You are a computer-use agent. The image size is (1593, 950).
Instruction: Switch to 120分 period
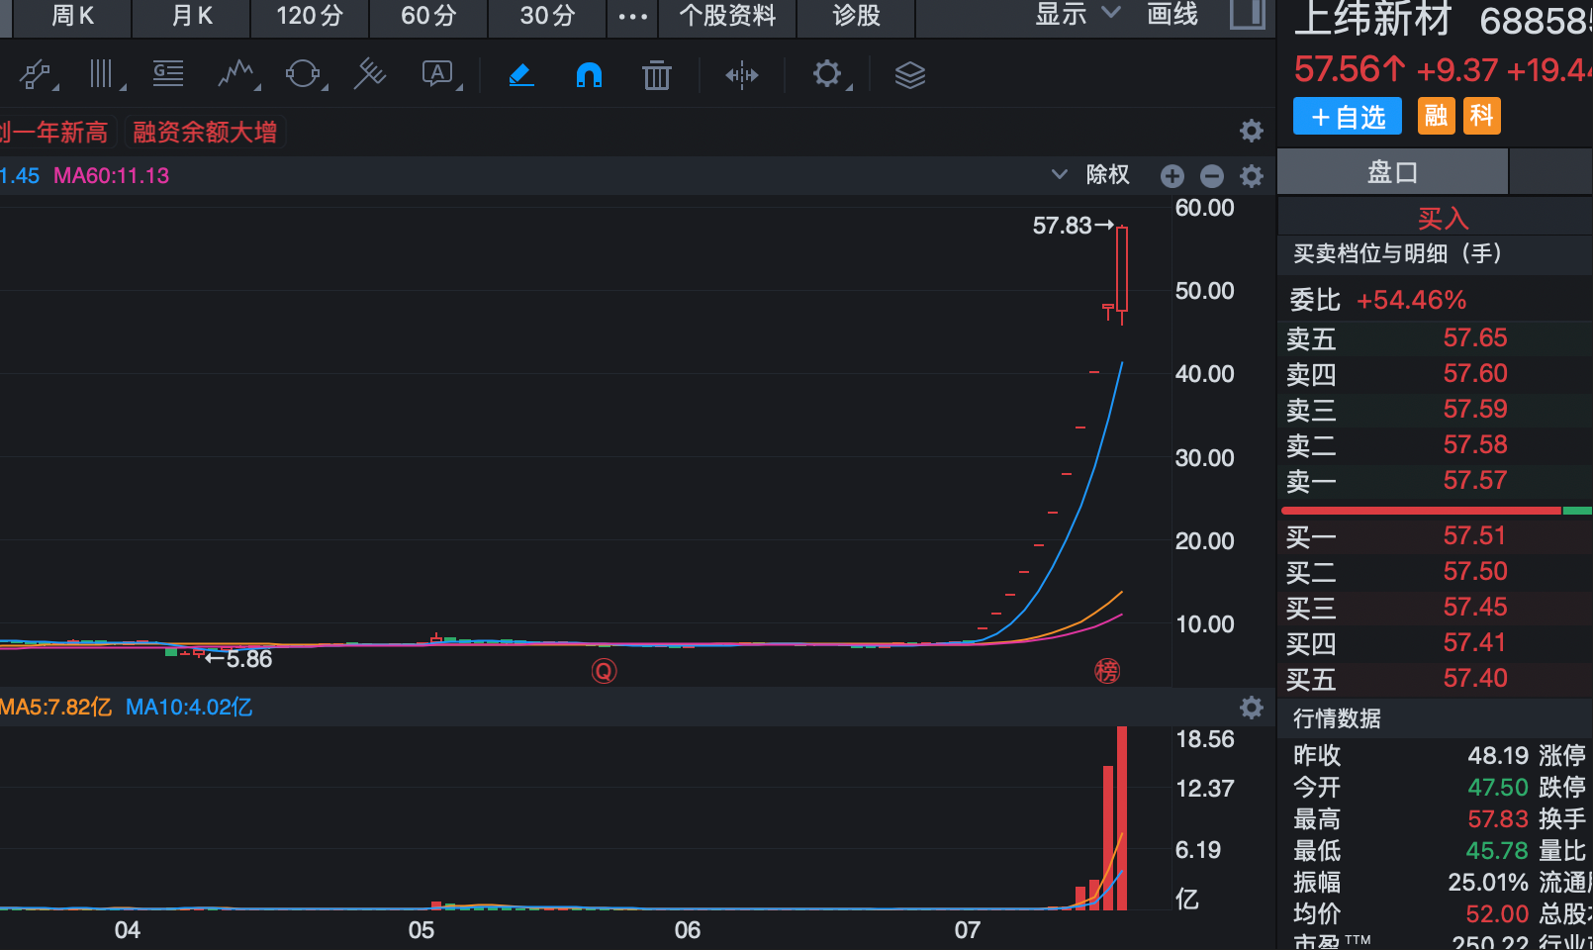(310, 16)
